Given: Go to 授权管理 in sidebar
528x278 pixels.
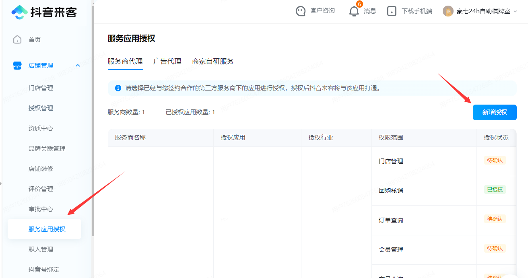Looking at the screenshot, I should (x=41, y=108).
